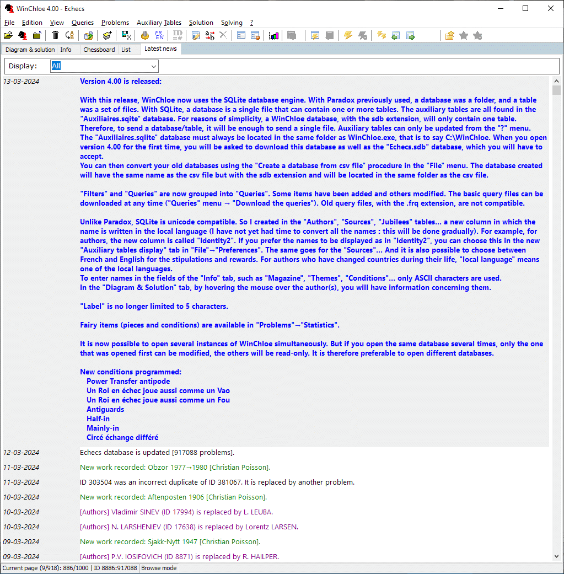This screenshot has height=574, width=564.
Task: Click the window with lightning bolt icon
Action: point(315,35)
